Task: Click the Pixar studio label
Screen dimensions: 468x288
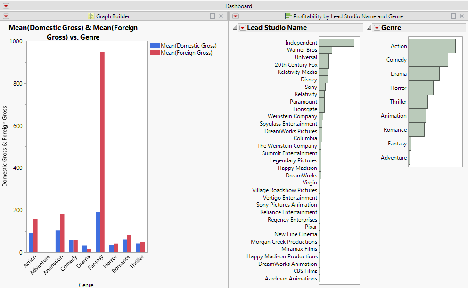Action: [x=311, y=226]
